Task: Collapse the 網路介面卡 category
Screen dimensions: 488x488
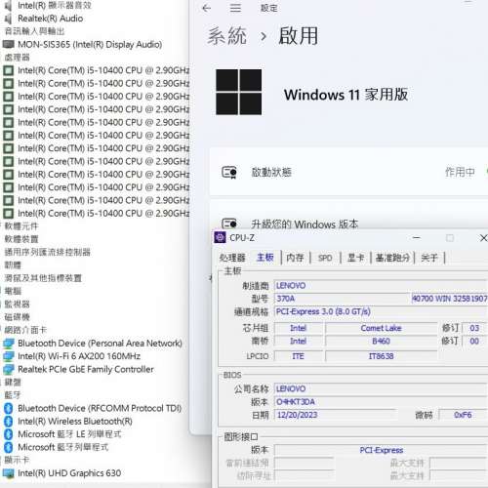Action: pos(25,330)
